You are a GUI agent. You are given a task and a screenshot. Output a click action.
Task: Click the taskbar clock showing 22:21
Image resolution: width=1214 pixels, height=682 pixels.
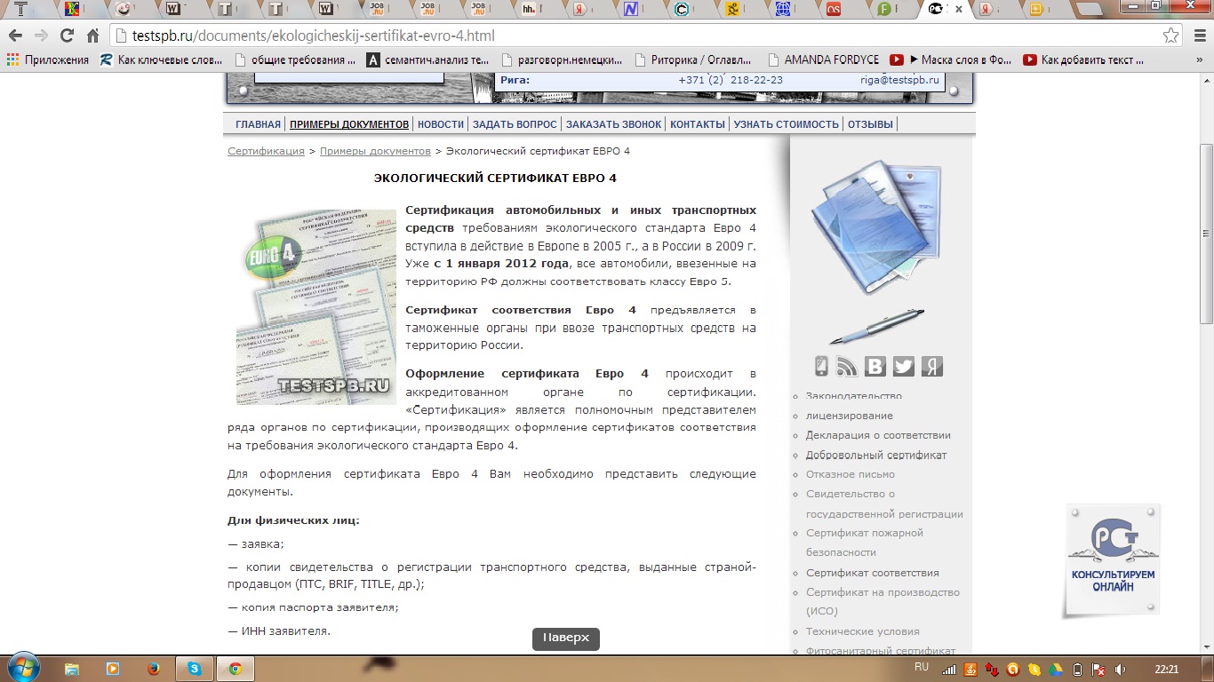pyautogui.click(x=1167, y=669)
